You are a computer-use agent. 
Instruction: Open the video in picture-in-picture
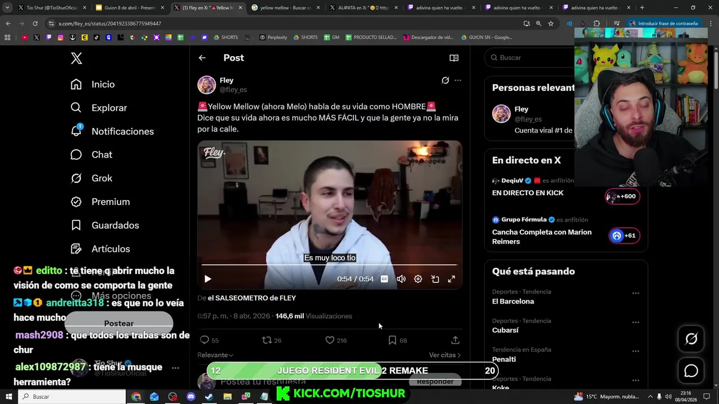[x=435, y=279]
